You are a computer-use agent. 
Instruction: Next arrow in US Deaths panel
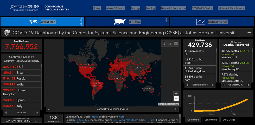pos(248,85)
